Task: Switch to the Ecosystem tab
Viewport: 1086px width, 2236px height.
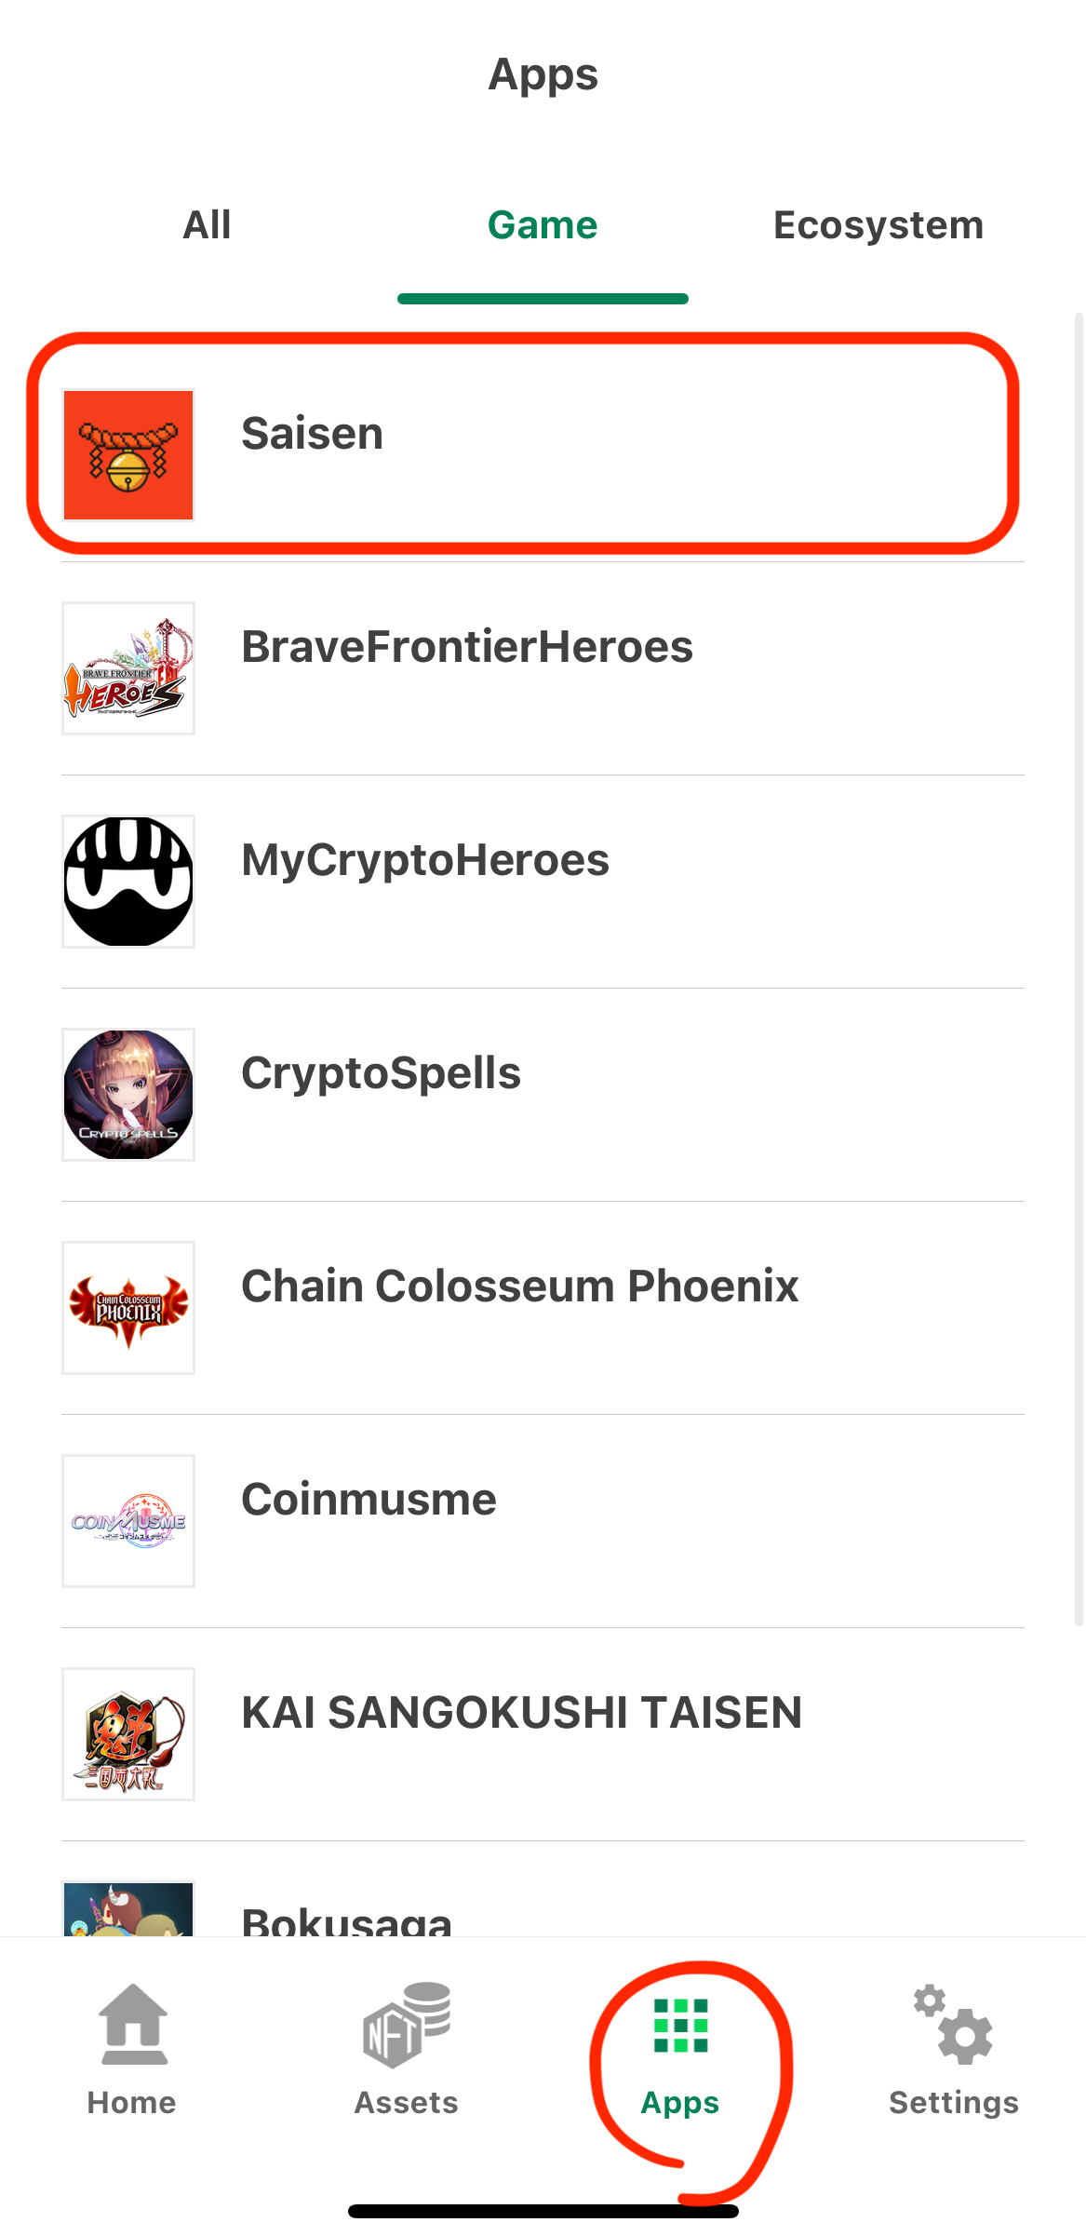Action: pos(878,225)
